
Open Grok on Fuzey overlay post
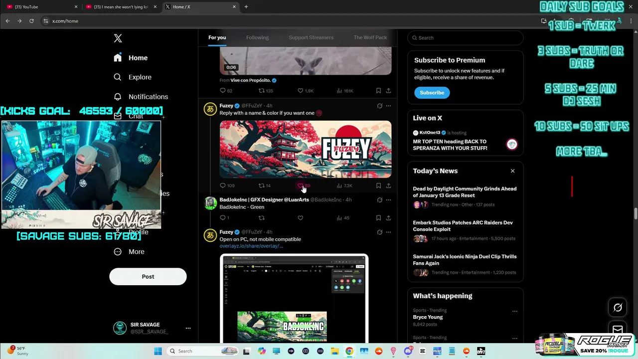[x=379, y=232]
